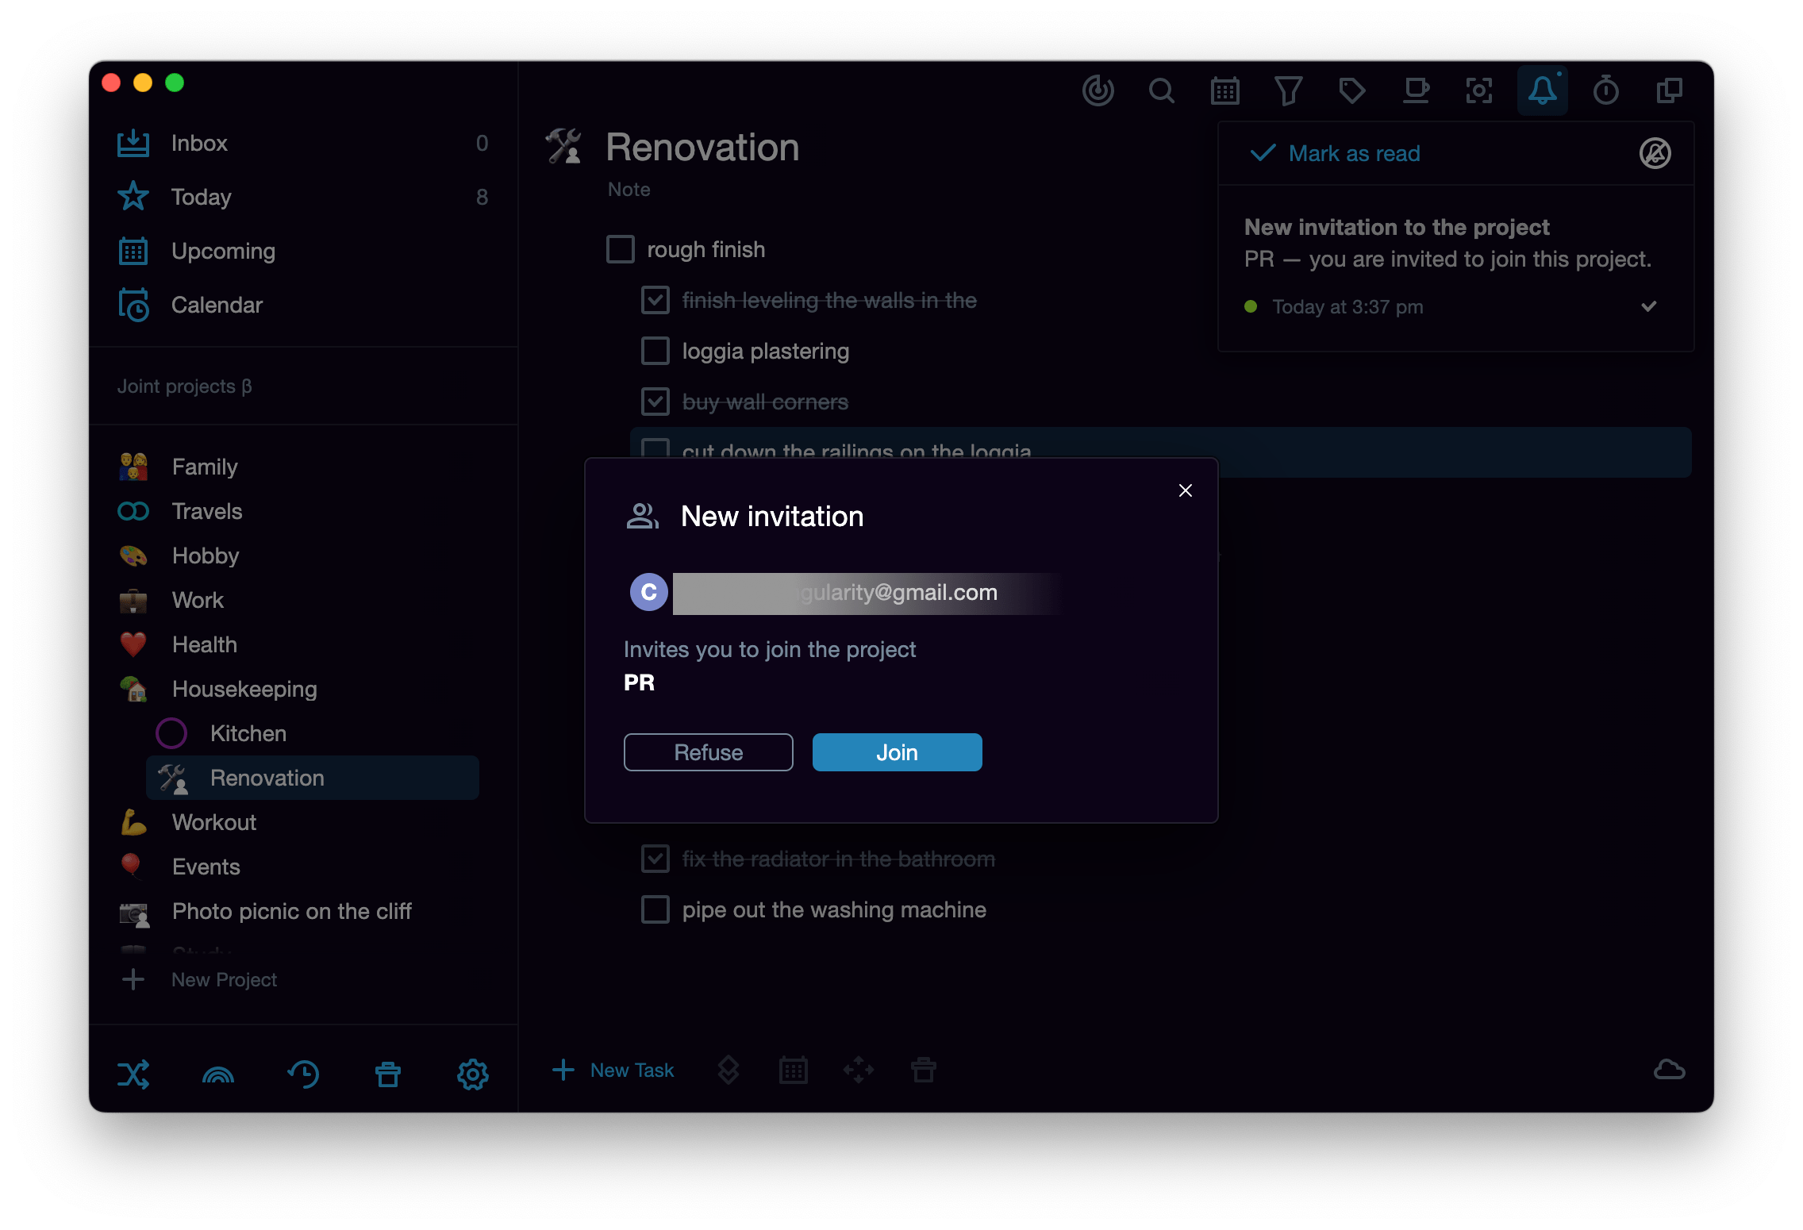The image size is (1803, 1230).
Task: Click the Today count 8
Action: click(482, 197)
